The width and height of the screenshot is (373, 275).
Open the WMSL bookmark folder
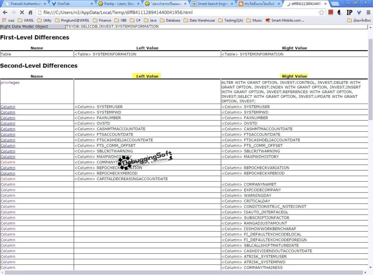[x=26, y=20]
